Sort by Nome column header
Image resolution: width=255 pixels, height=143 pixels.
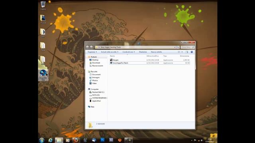pos(112,56)
